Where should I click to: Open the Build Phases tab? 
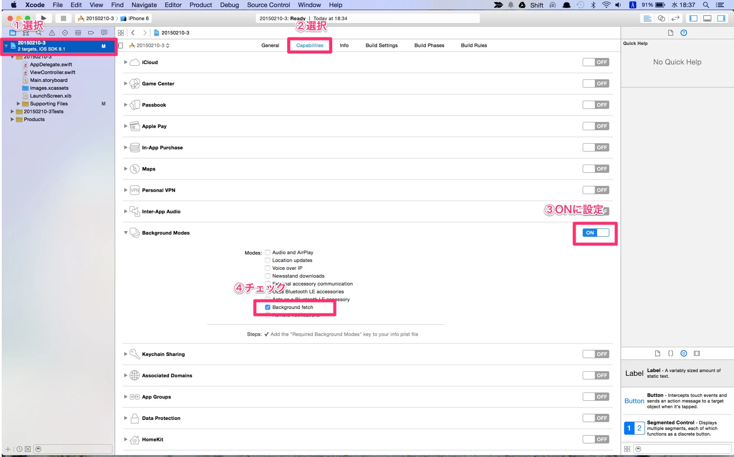tap(429, 45)
